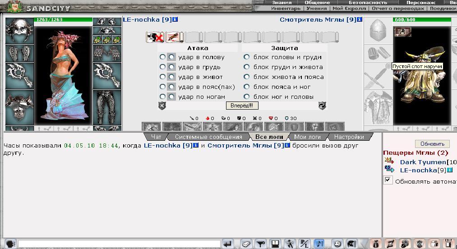Open Dark Tyumen player link
This screenshot has width=457, height=249.
point(423,162)
